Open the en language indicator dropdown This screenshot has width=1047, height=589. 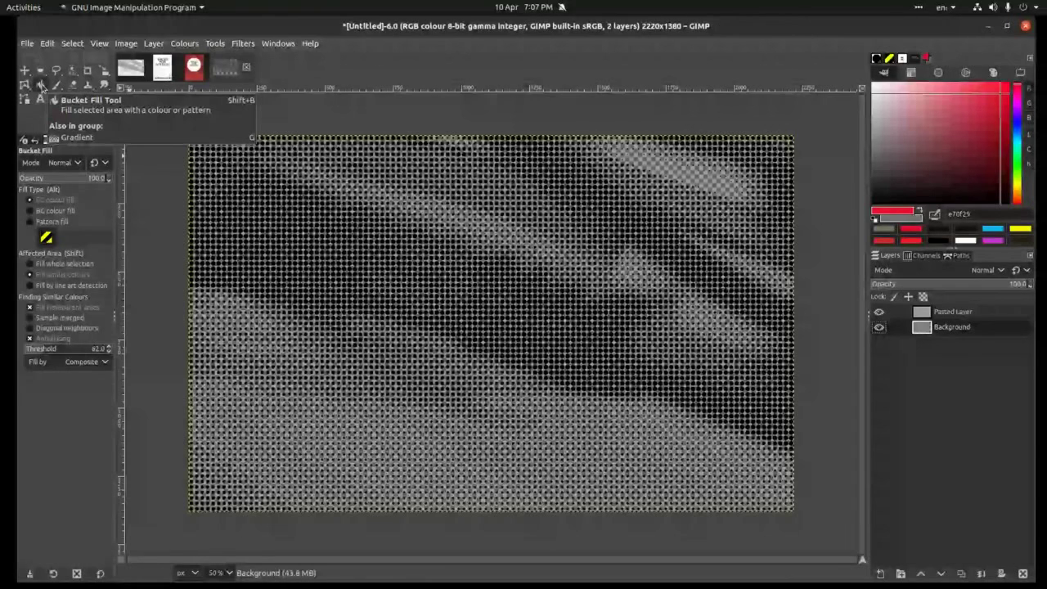tap(946, 7)
